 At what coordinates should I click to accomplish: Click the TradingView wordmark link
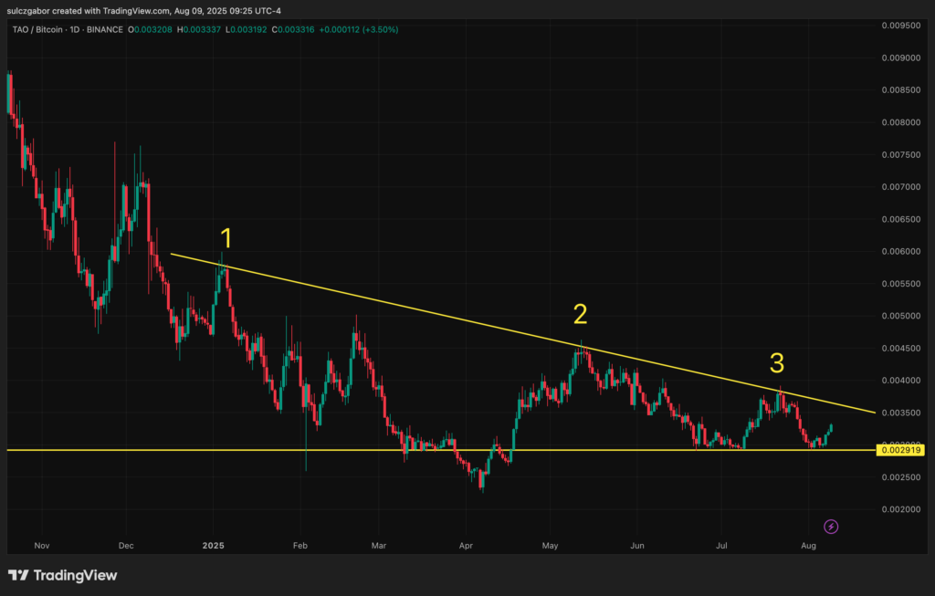click(75, 575)
